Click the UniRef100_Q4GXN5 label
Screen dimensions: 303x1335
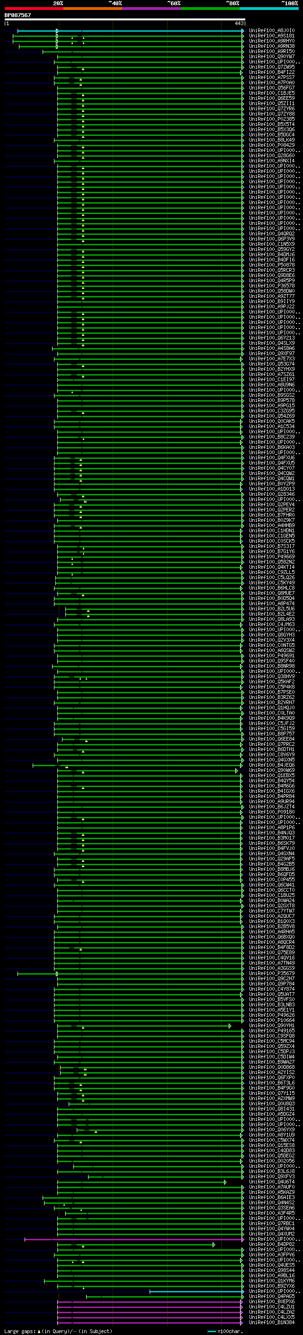pyautogui.click(x=271, y=760)
